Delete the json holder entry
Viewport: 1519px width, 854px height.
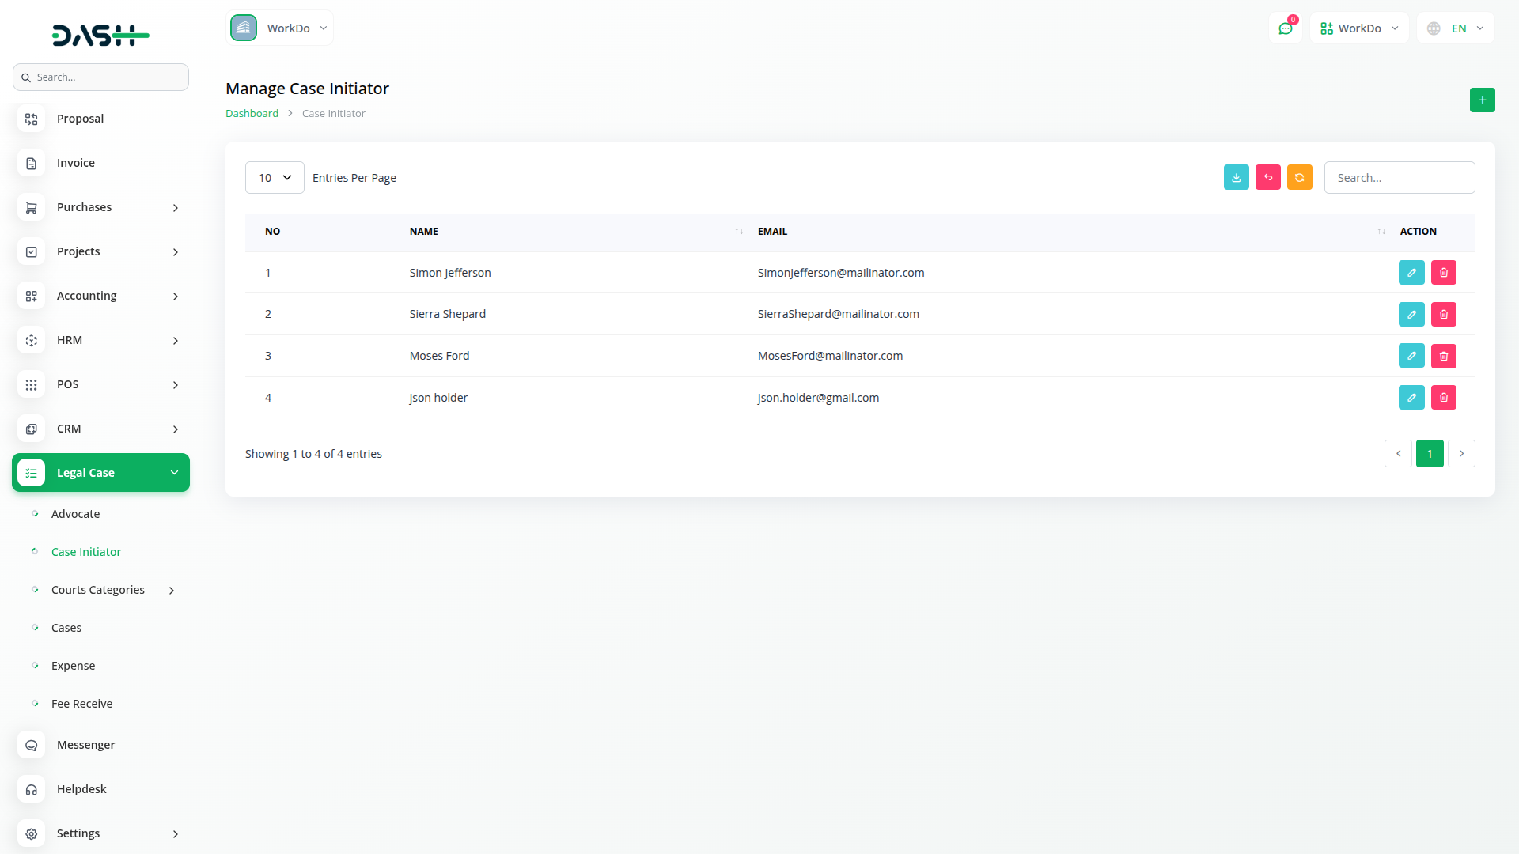click(1444, 398)
